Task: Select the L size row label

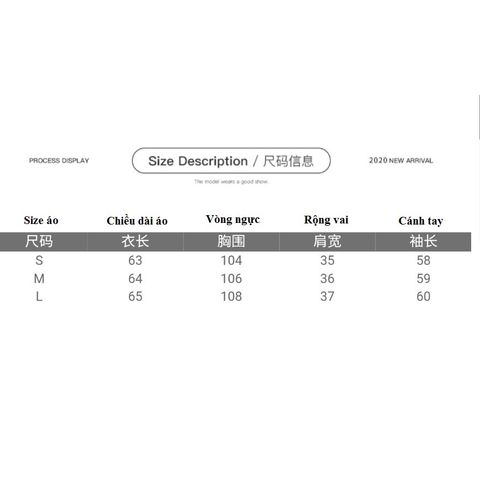Action: [39, 296]
